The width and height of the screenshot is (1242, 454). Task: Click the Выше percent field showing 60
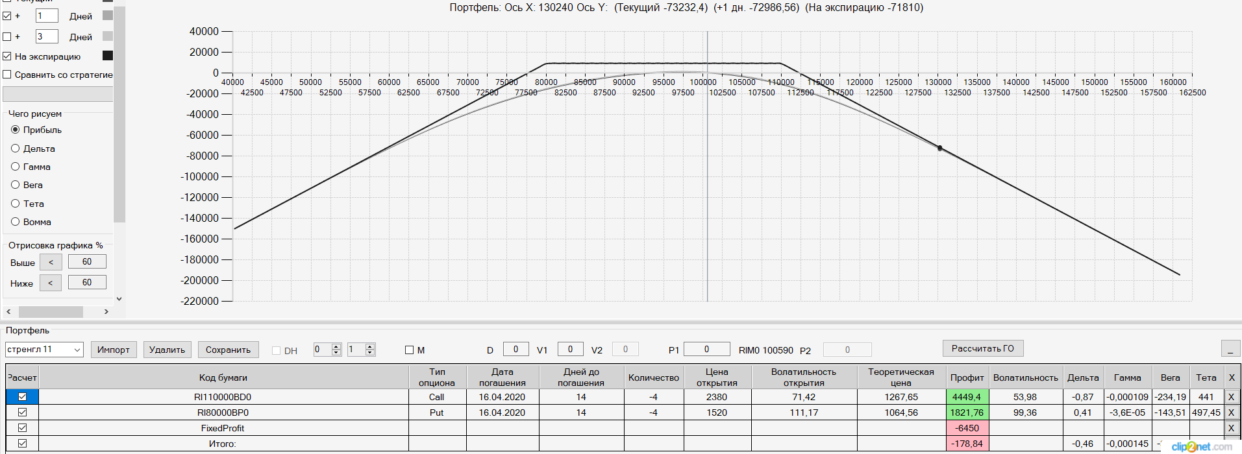click(x=87, y=262)
